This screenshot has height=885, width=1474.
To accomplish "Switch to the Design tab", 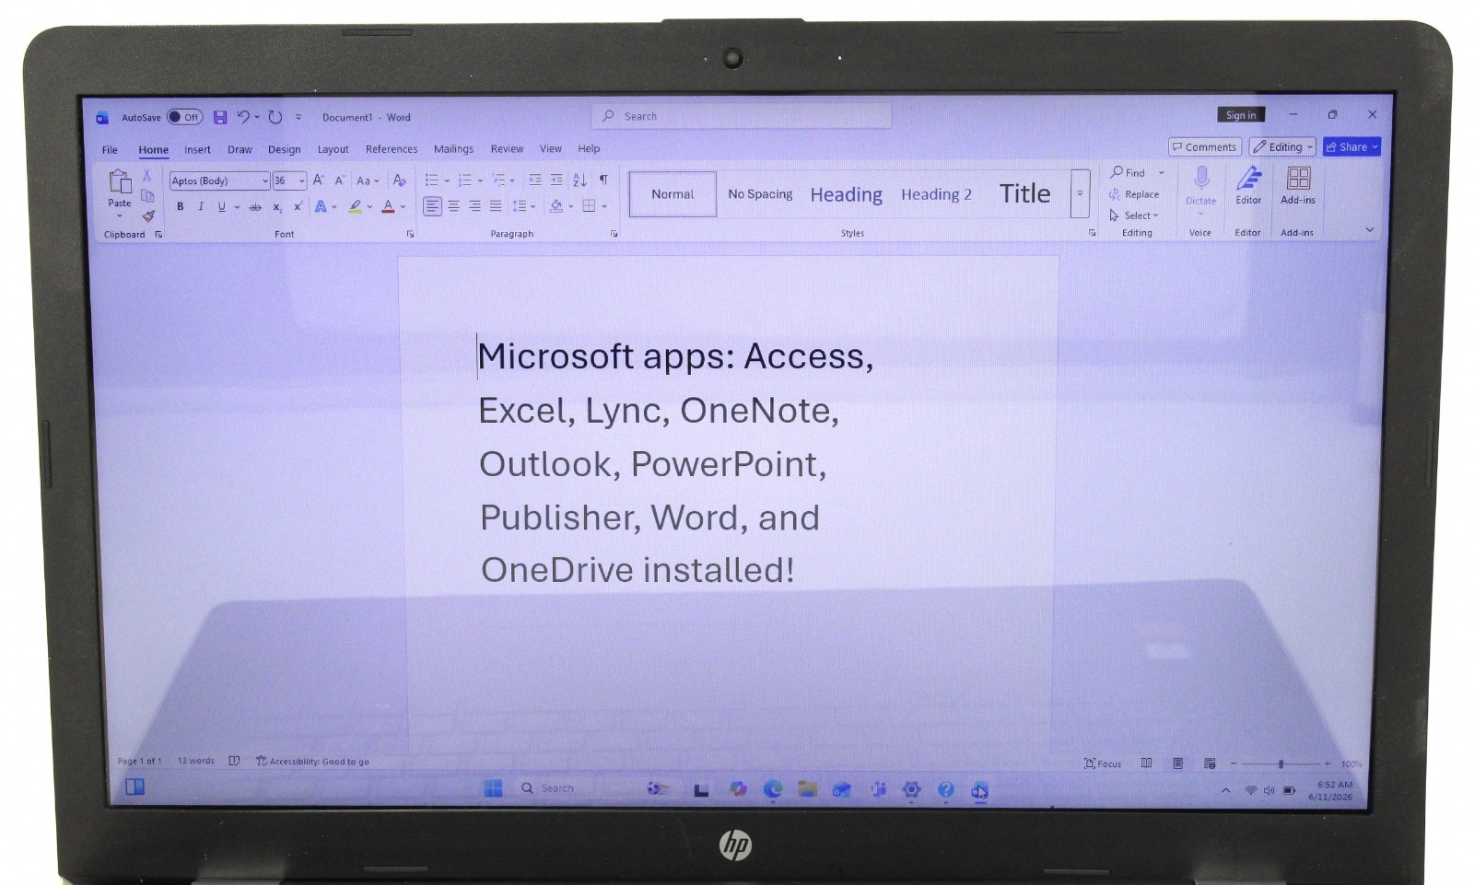I will pos(285,150).
